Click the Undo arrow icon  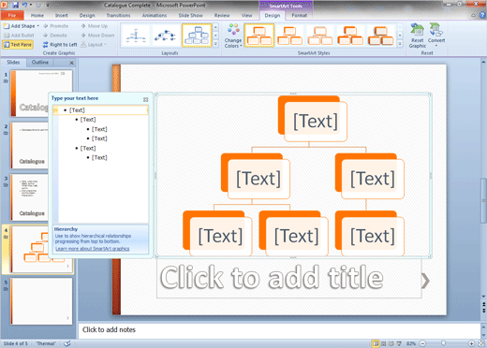[24, 5]
